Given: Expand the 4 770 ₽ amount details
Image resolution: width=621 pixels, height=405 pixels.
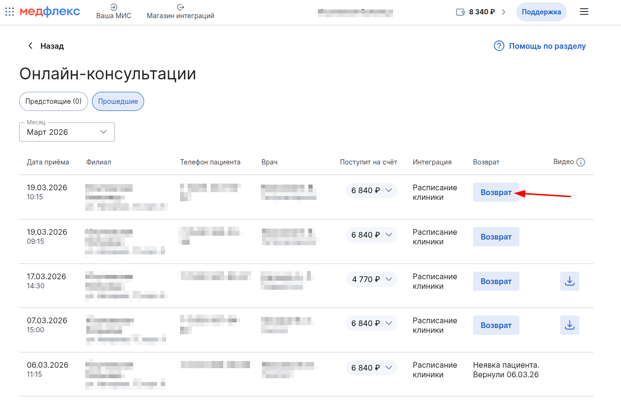Looking at the screenshot, I should pyautogui.click(x=372, y=279).
